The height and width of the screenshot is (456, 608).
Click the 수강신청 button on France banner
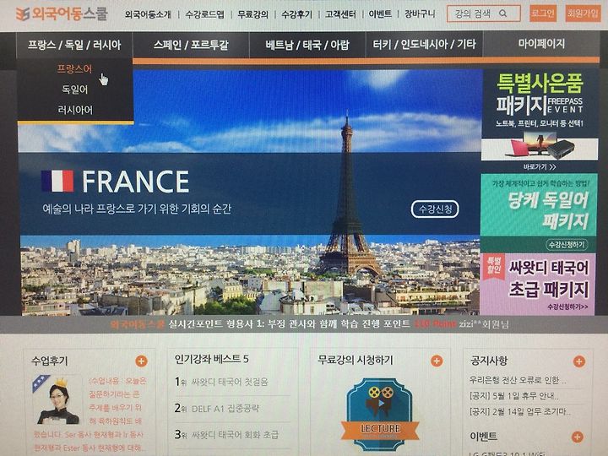coord(435,209)
